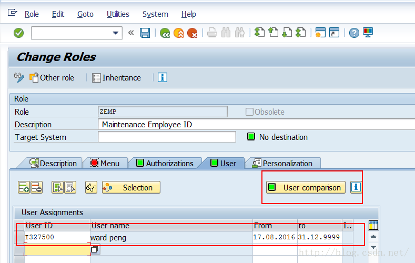This screenshot has height=263, width=415.
Task: Select the ward peng user name cell
Action: click(171, 237)
